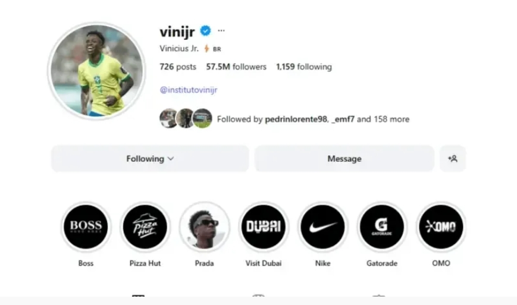Image resolution: width=517 pixels, height=305 pixels.
Task: Open the Visit Dubai highlight
Action: point(264,227)
